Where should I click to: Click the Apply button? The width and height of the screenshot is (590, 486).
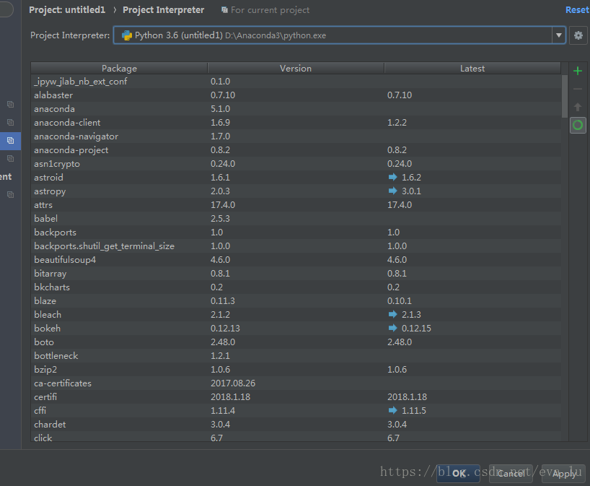point(563,474)
